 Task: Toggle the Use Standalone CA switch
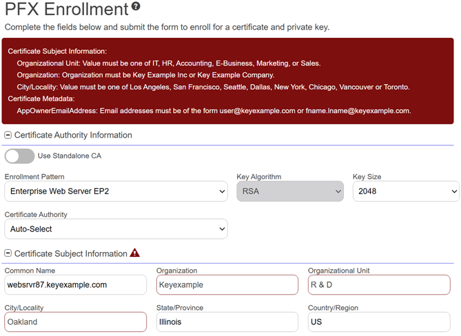pos(19,156)
